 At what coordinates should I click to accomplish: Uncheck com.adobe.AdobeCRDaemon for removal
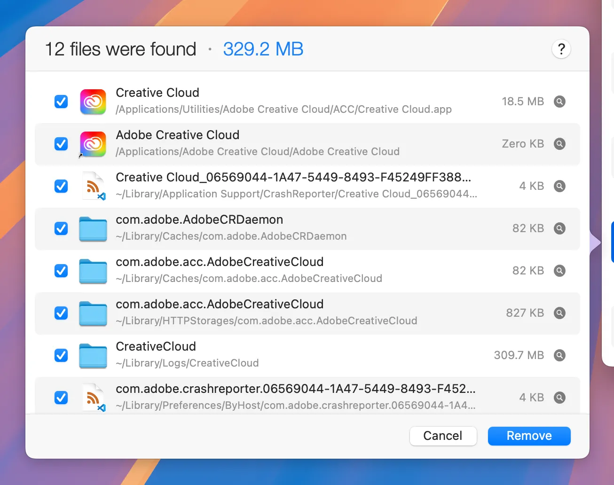tap(61, 228)
